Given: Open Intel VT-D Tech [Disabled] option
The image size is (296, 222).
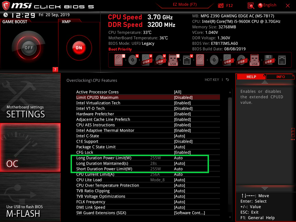Looking at the screenshot, I should (148, 108).
